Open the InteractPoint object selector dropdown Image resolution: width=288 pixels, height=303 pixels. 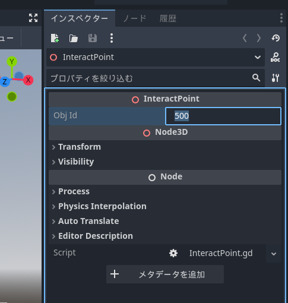pyautogui.click(x=156, y=58)
